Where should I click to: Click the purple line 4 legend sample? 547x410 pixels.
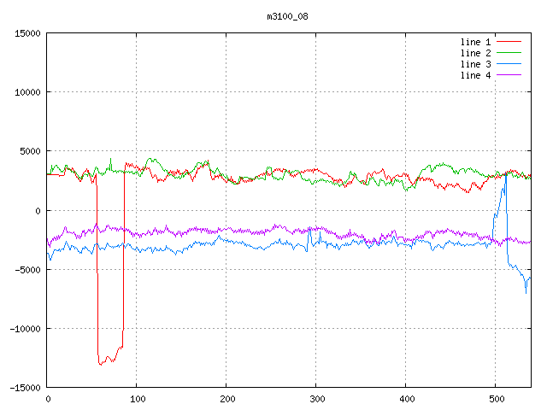coord(509,75)
